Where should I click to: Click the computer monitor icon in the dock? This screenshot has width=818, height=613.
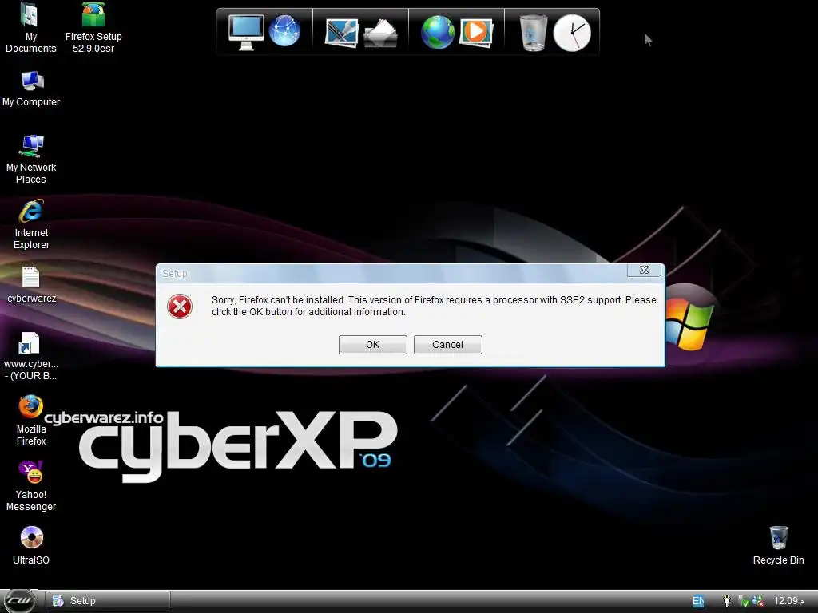point(246,32)
